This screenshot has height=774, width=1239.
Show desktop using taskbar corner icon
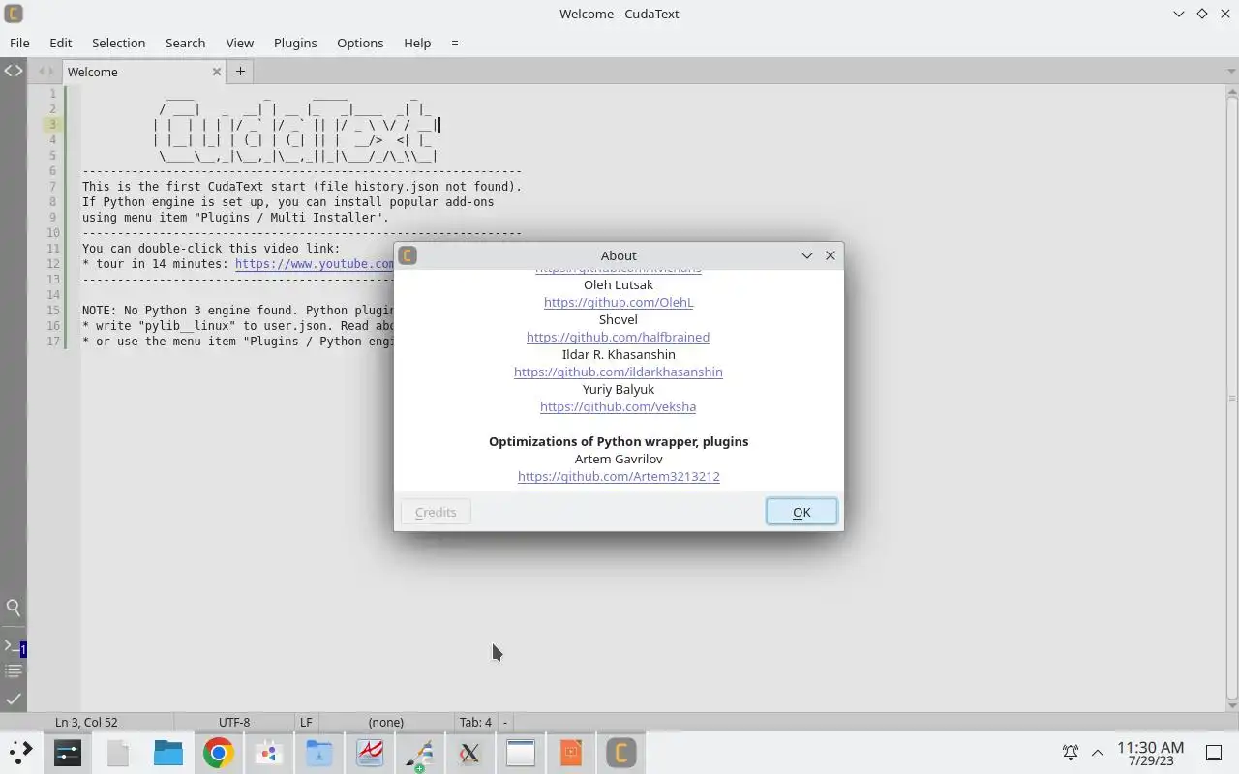click(1214, 752)
